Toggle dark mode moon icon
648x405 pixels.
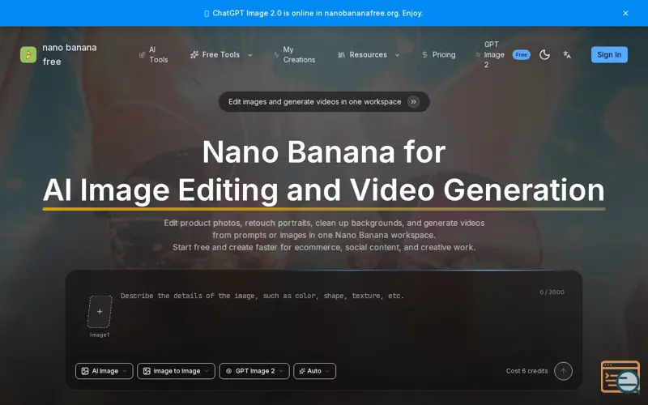[544, 54]
